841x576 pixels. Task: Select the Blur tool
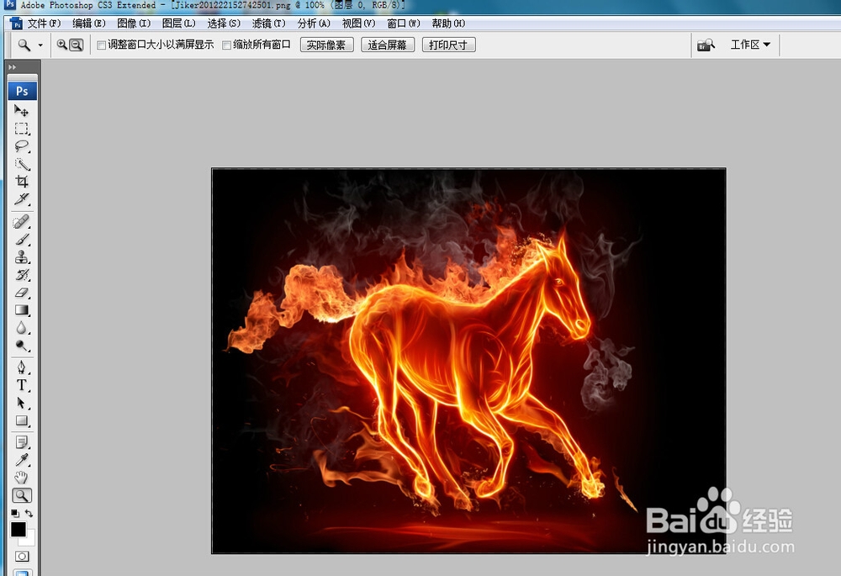point(22,328)
